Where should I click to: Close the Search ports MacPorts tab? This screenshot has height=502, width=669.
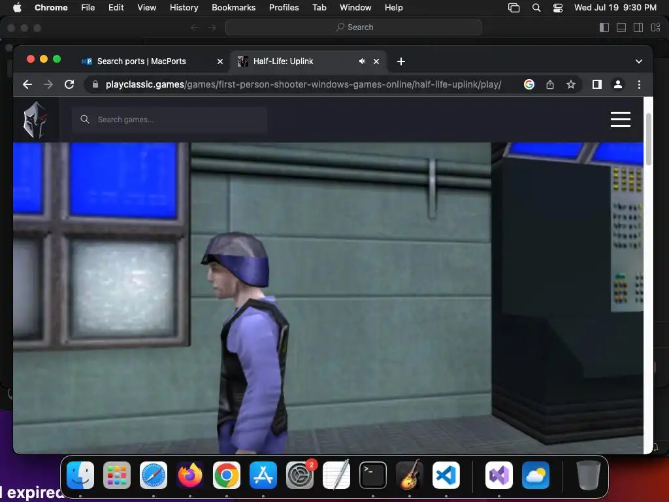pyautogui.click(x=220, y=61)
